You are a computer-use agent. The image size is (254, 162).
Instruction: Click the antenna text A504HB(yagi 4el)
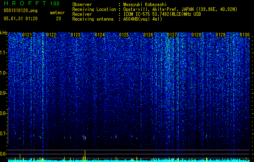point(143,19)
